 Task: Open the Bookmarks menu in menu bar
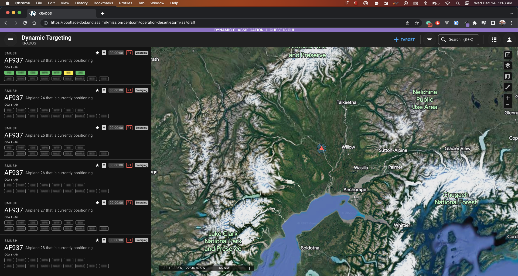click(x=103, y=3)
